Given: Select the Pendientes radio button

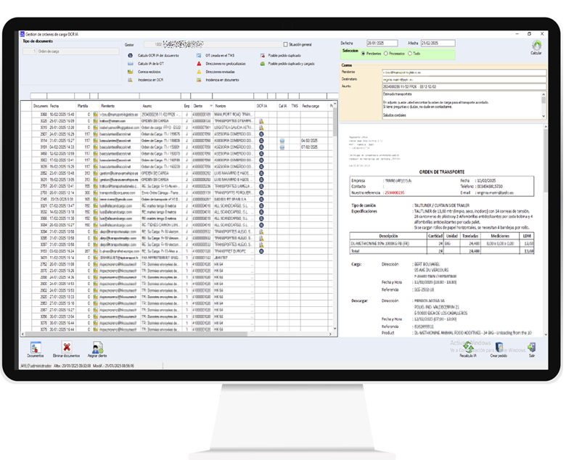Looking at the screenshot, I should pos(364,53).
